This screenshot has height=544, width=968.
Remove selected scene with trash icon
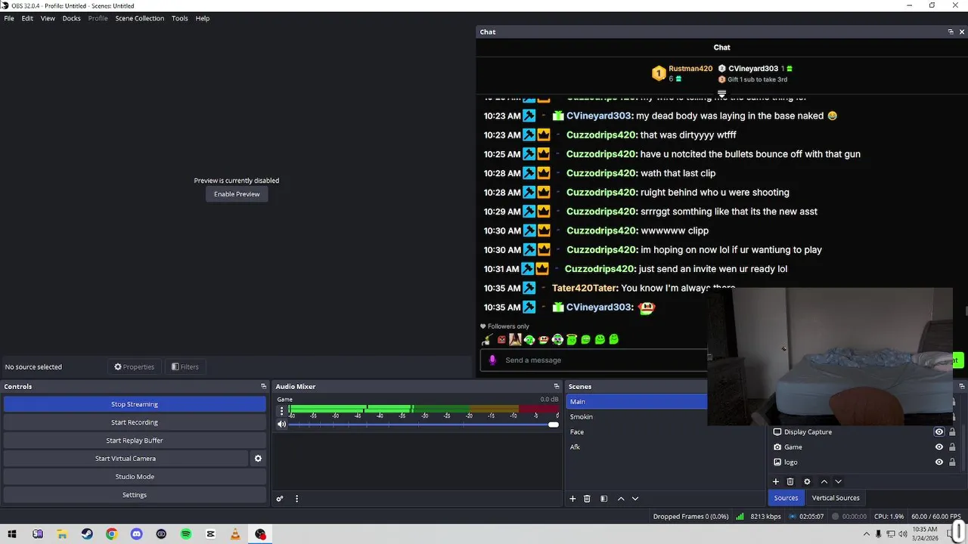coord(587,499)
